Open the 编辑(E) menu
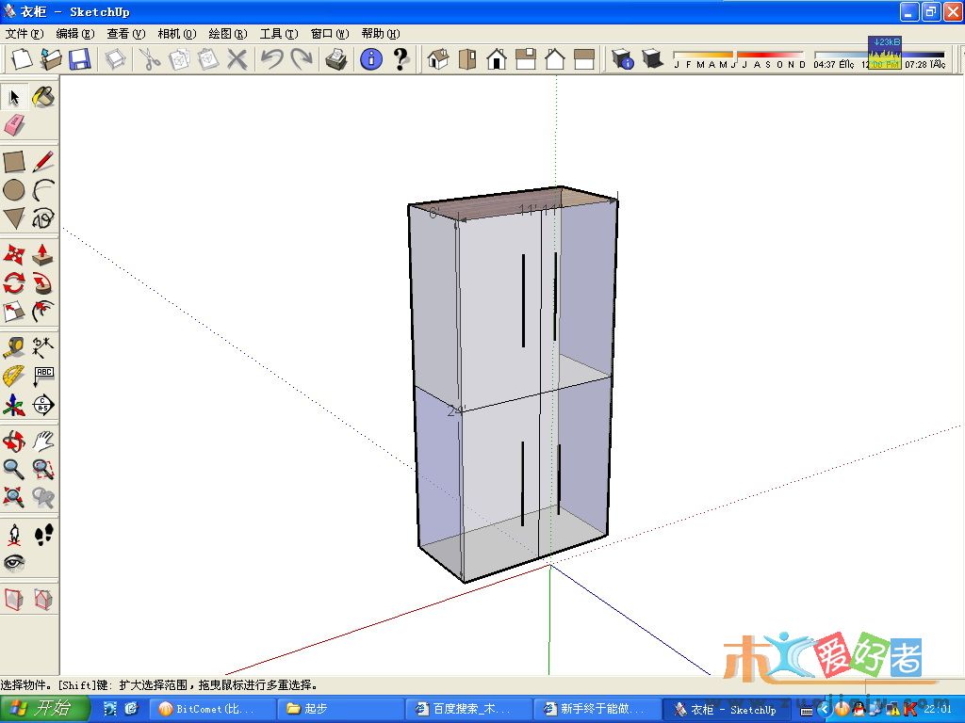The height and width of the screenshot is (723, 965). pos(75,34)
